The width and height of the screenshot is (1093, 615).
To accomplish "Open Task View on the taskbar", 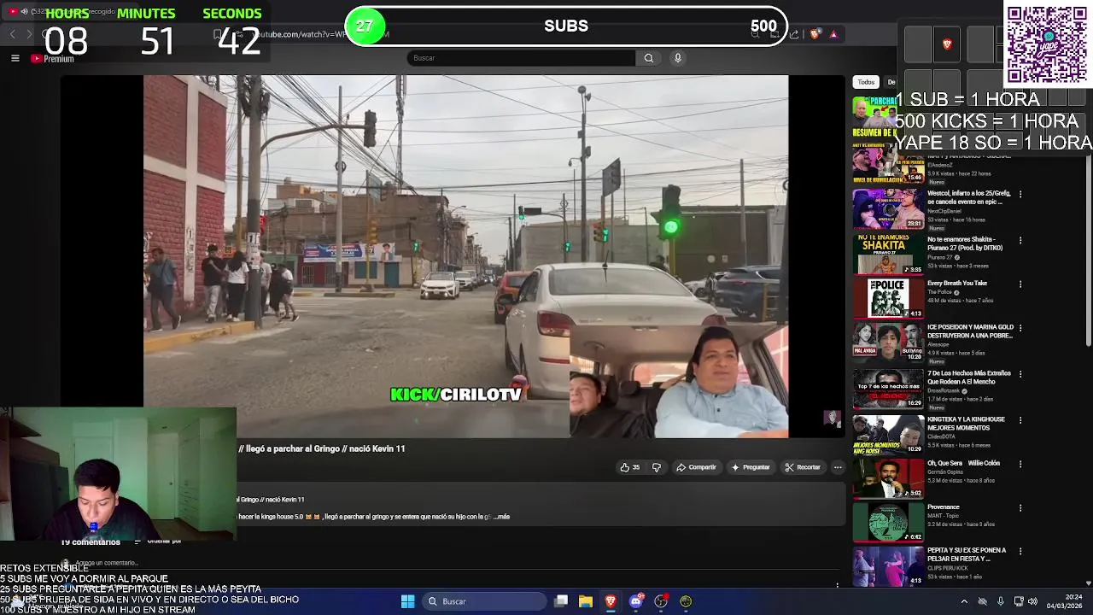I will (x=561, y=601).
